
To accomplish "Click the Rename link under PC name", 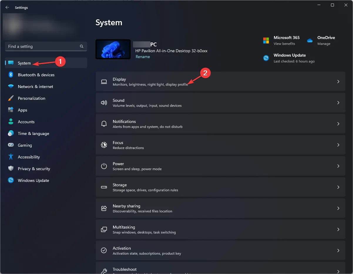I will 143,57.
